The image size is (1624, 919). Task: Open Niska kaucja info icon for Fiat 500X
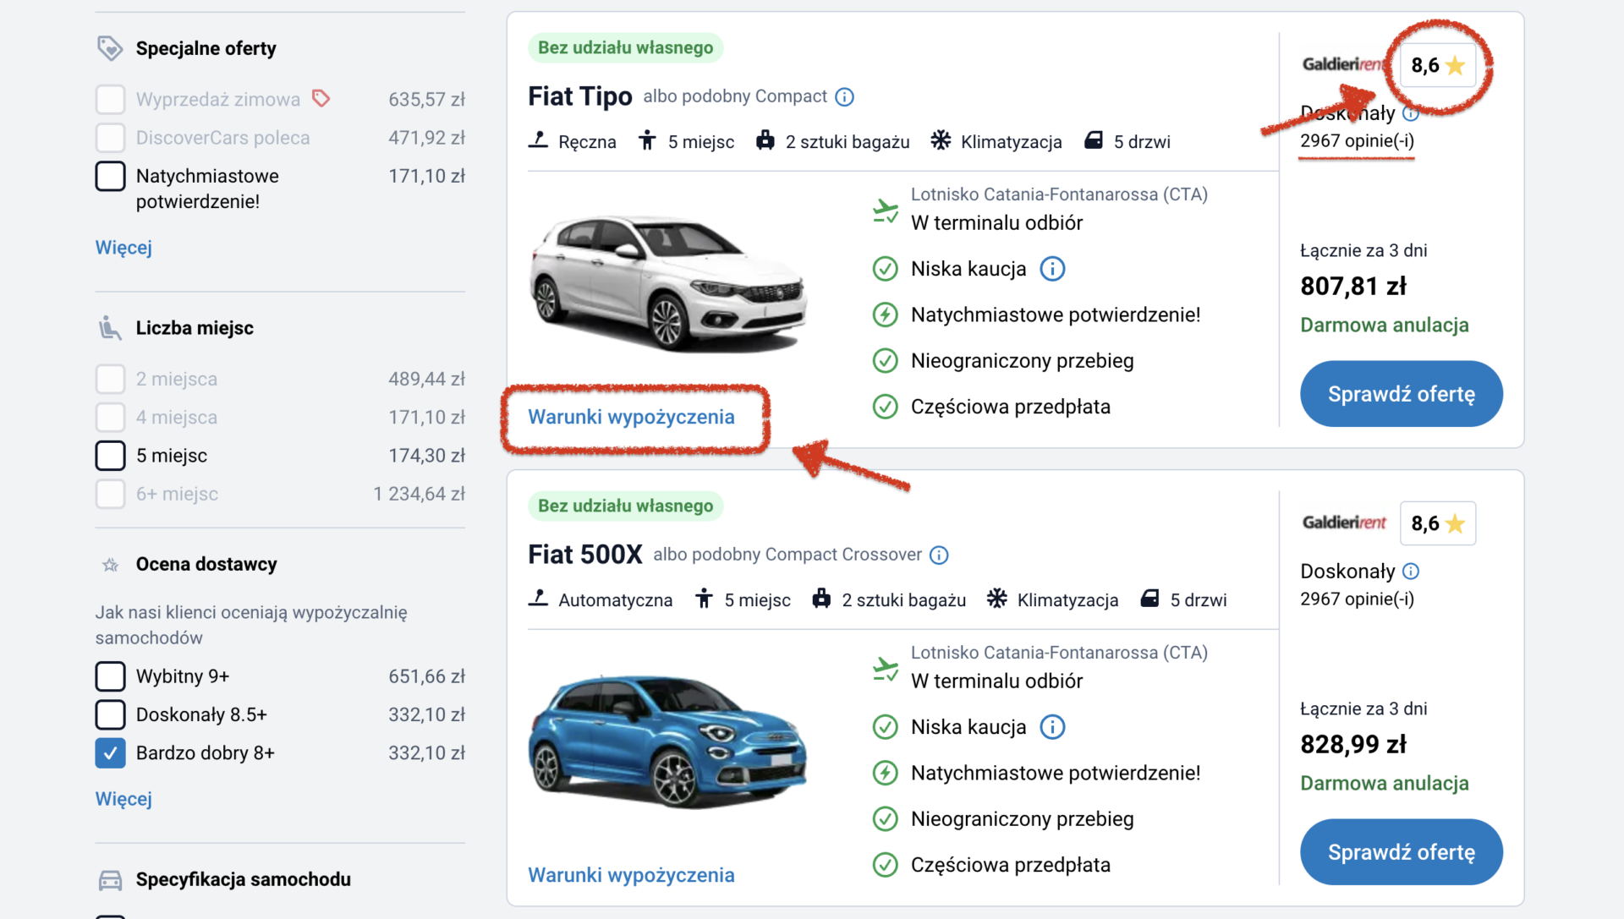point(1052,727)
